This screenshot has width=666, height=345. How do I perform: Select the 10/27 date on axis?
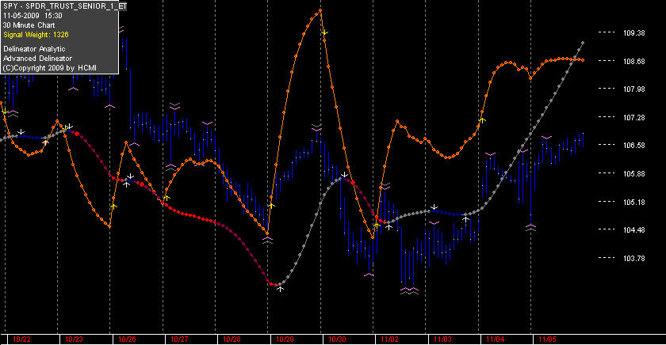[179, 339]
